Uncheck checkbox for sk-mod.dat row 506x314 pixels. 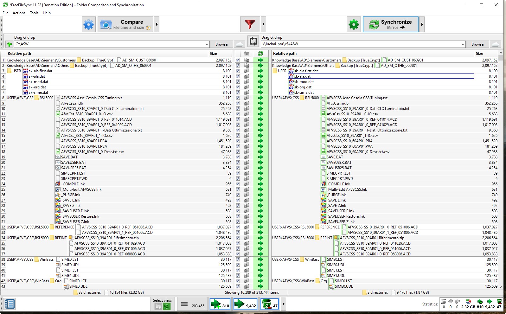tap(238, 82)
